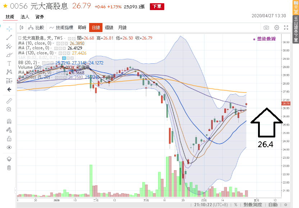Select the text annotation tool
Screen dimensions: 299x208
tap(9, 63)
